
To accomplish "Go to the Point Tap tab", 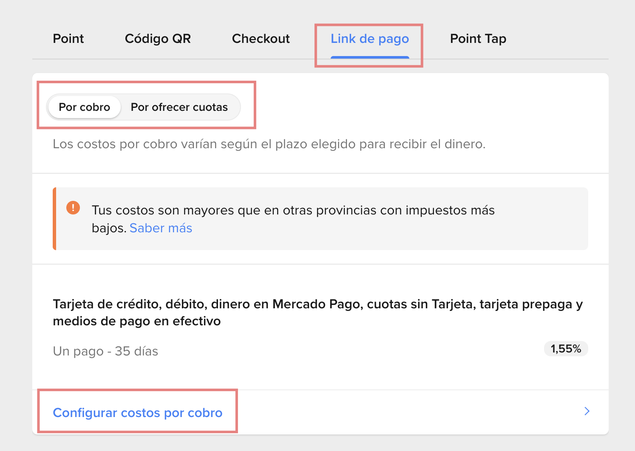I will click(x=478, y=39).
